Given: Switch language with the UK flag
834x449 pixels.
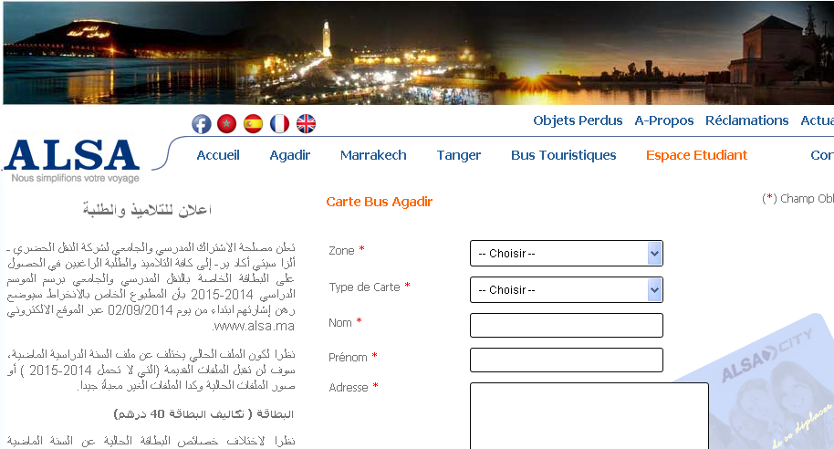Looking at the screenshot, I should tap(306, 124).
